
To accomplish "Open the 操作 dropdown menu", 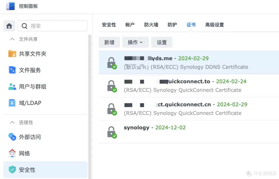I will point(135,42).
